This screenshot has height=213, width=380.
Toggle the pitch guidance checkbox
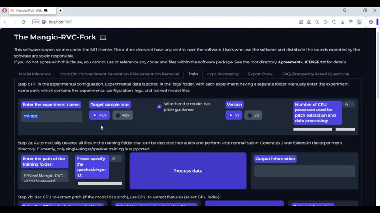pos(159,106)
